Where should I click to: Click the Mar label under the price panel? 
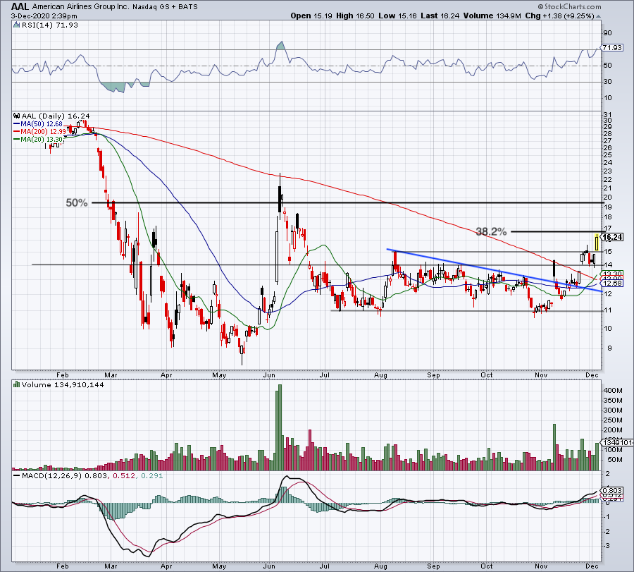[111, 375]
